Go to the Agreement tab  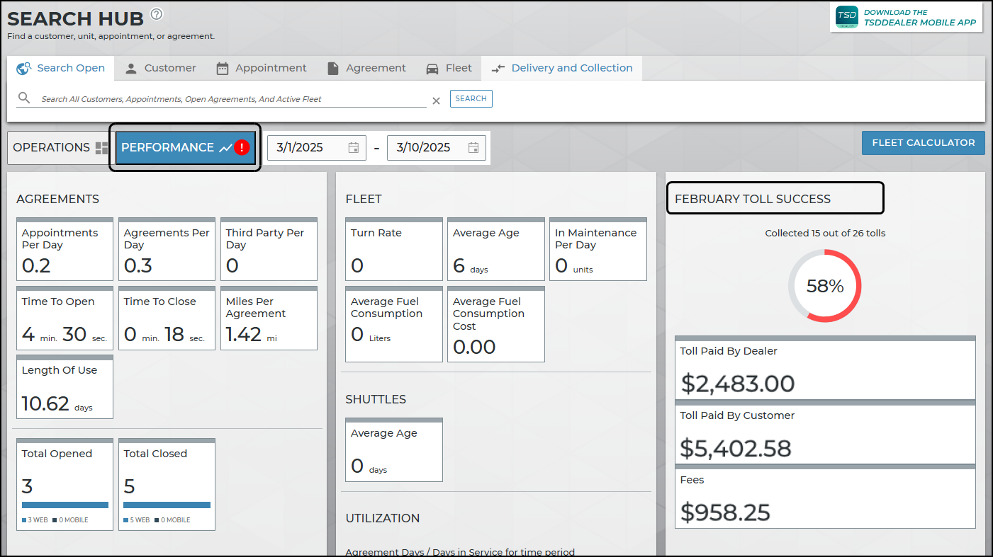[x=366, y=68]
